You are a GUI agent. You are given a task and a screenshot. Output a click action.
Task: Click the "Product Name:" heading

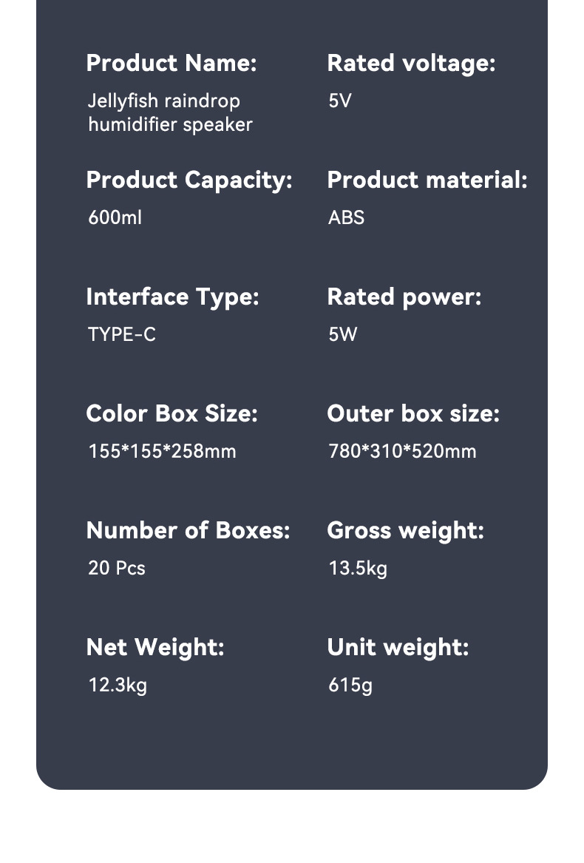click(171, 63)
